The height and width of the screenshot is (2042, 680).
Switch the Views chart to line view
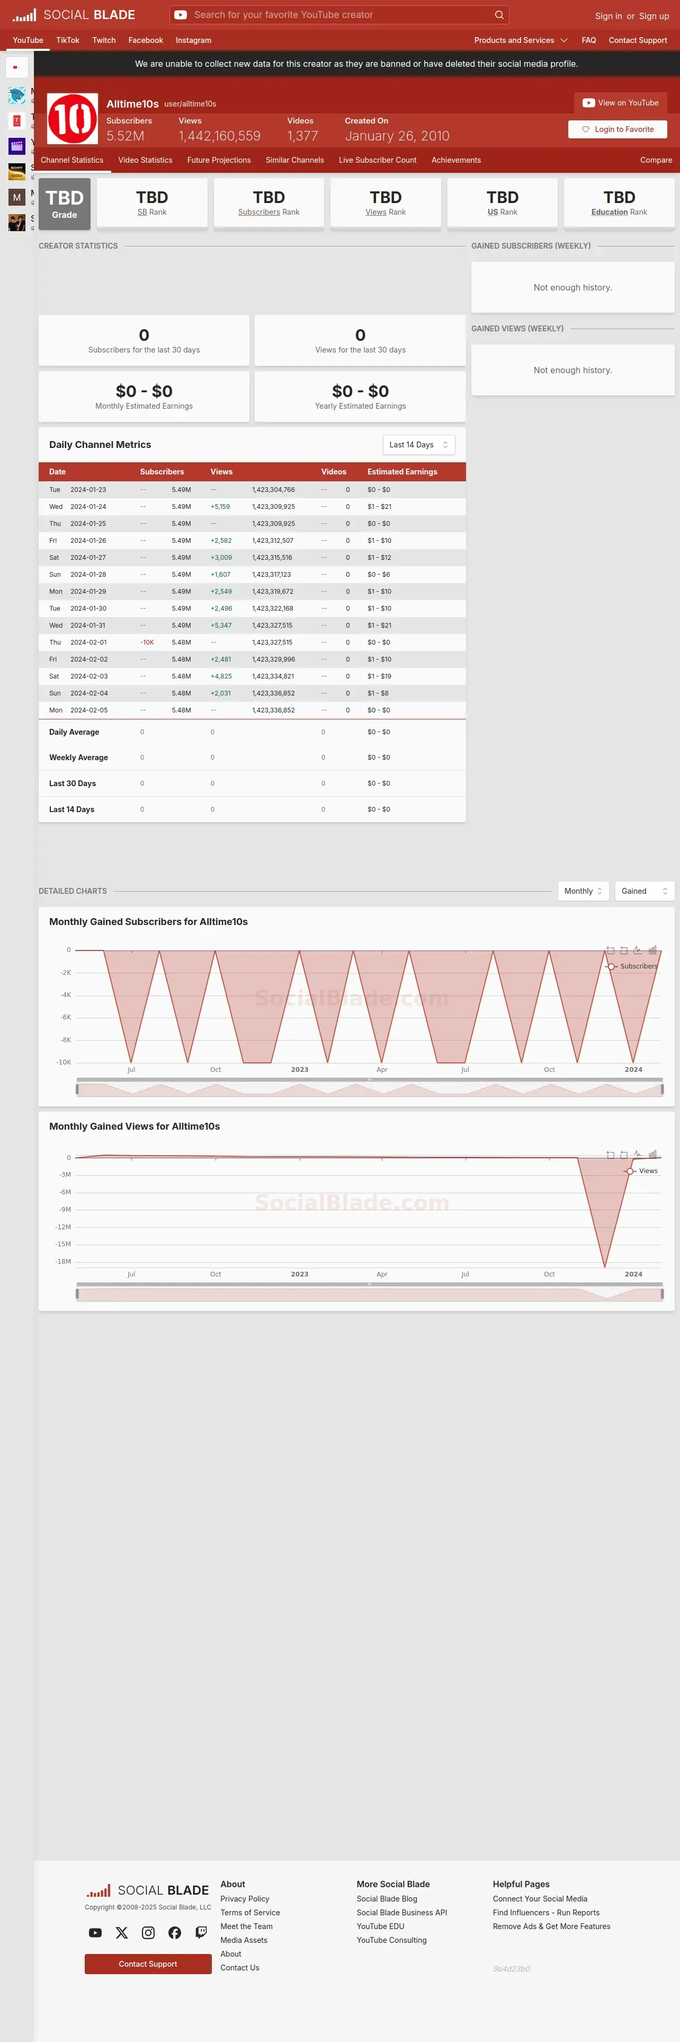[x=638, y=1154]
